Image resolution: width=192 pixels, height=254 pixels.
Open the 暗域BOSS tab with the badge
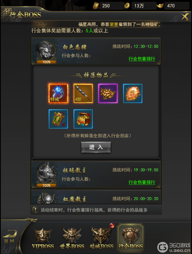(x=102, y=238)
